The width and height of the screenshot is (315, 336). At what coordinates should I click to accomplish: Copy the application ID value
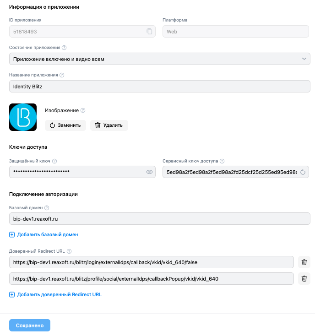click(x=149, y=32)
